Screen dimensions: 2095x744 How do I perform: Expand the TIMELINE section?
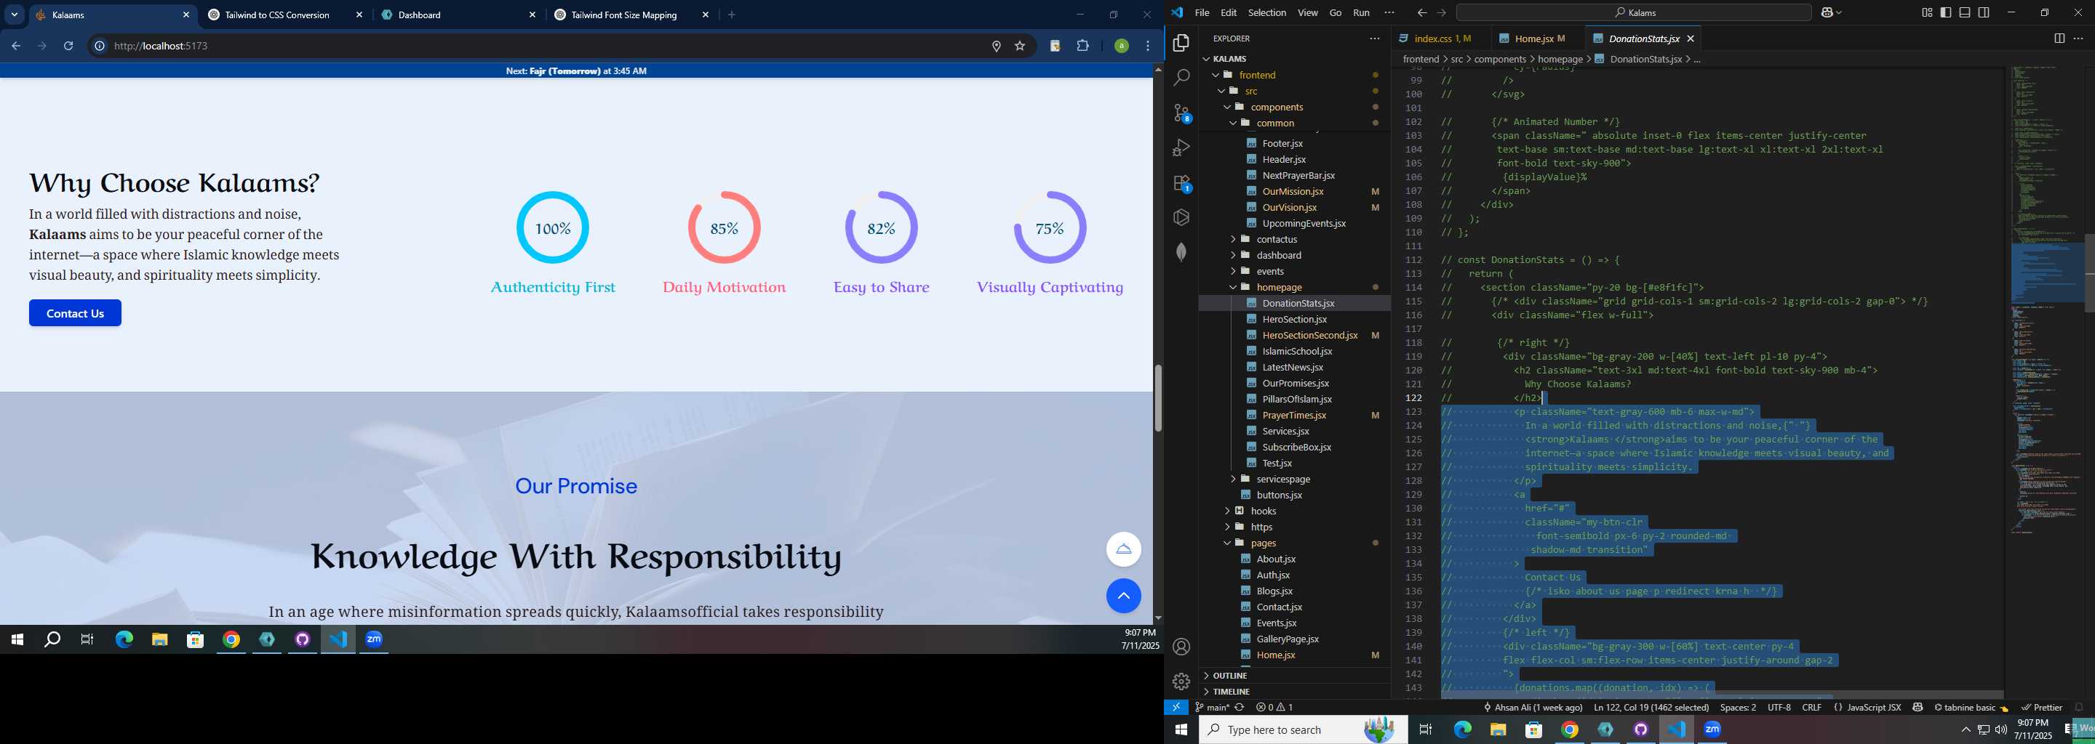click(1231, 691)
